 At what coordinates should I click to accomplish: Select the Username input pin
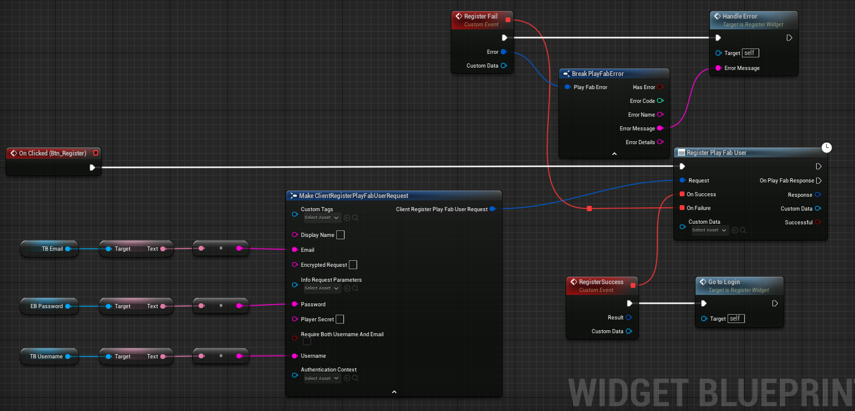click(x=294, y=356)
